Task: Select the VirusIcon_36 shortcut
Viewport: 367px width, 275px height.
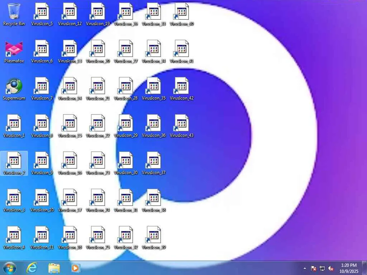Action: 154,126
